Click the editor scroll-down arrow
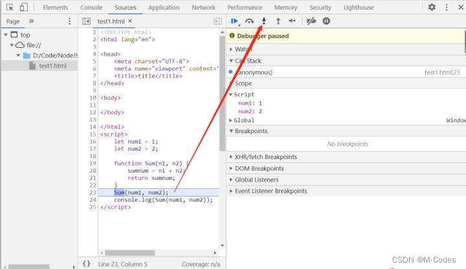Viewport: 466px width, 269px height. [222, 246]
